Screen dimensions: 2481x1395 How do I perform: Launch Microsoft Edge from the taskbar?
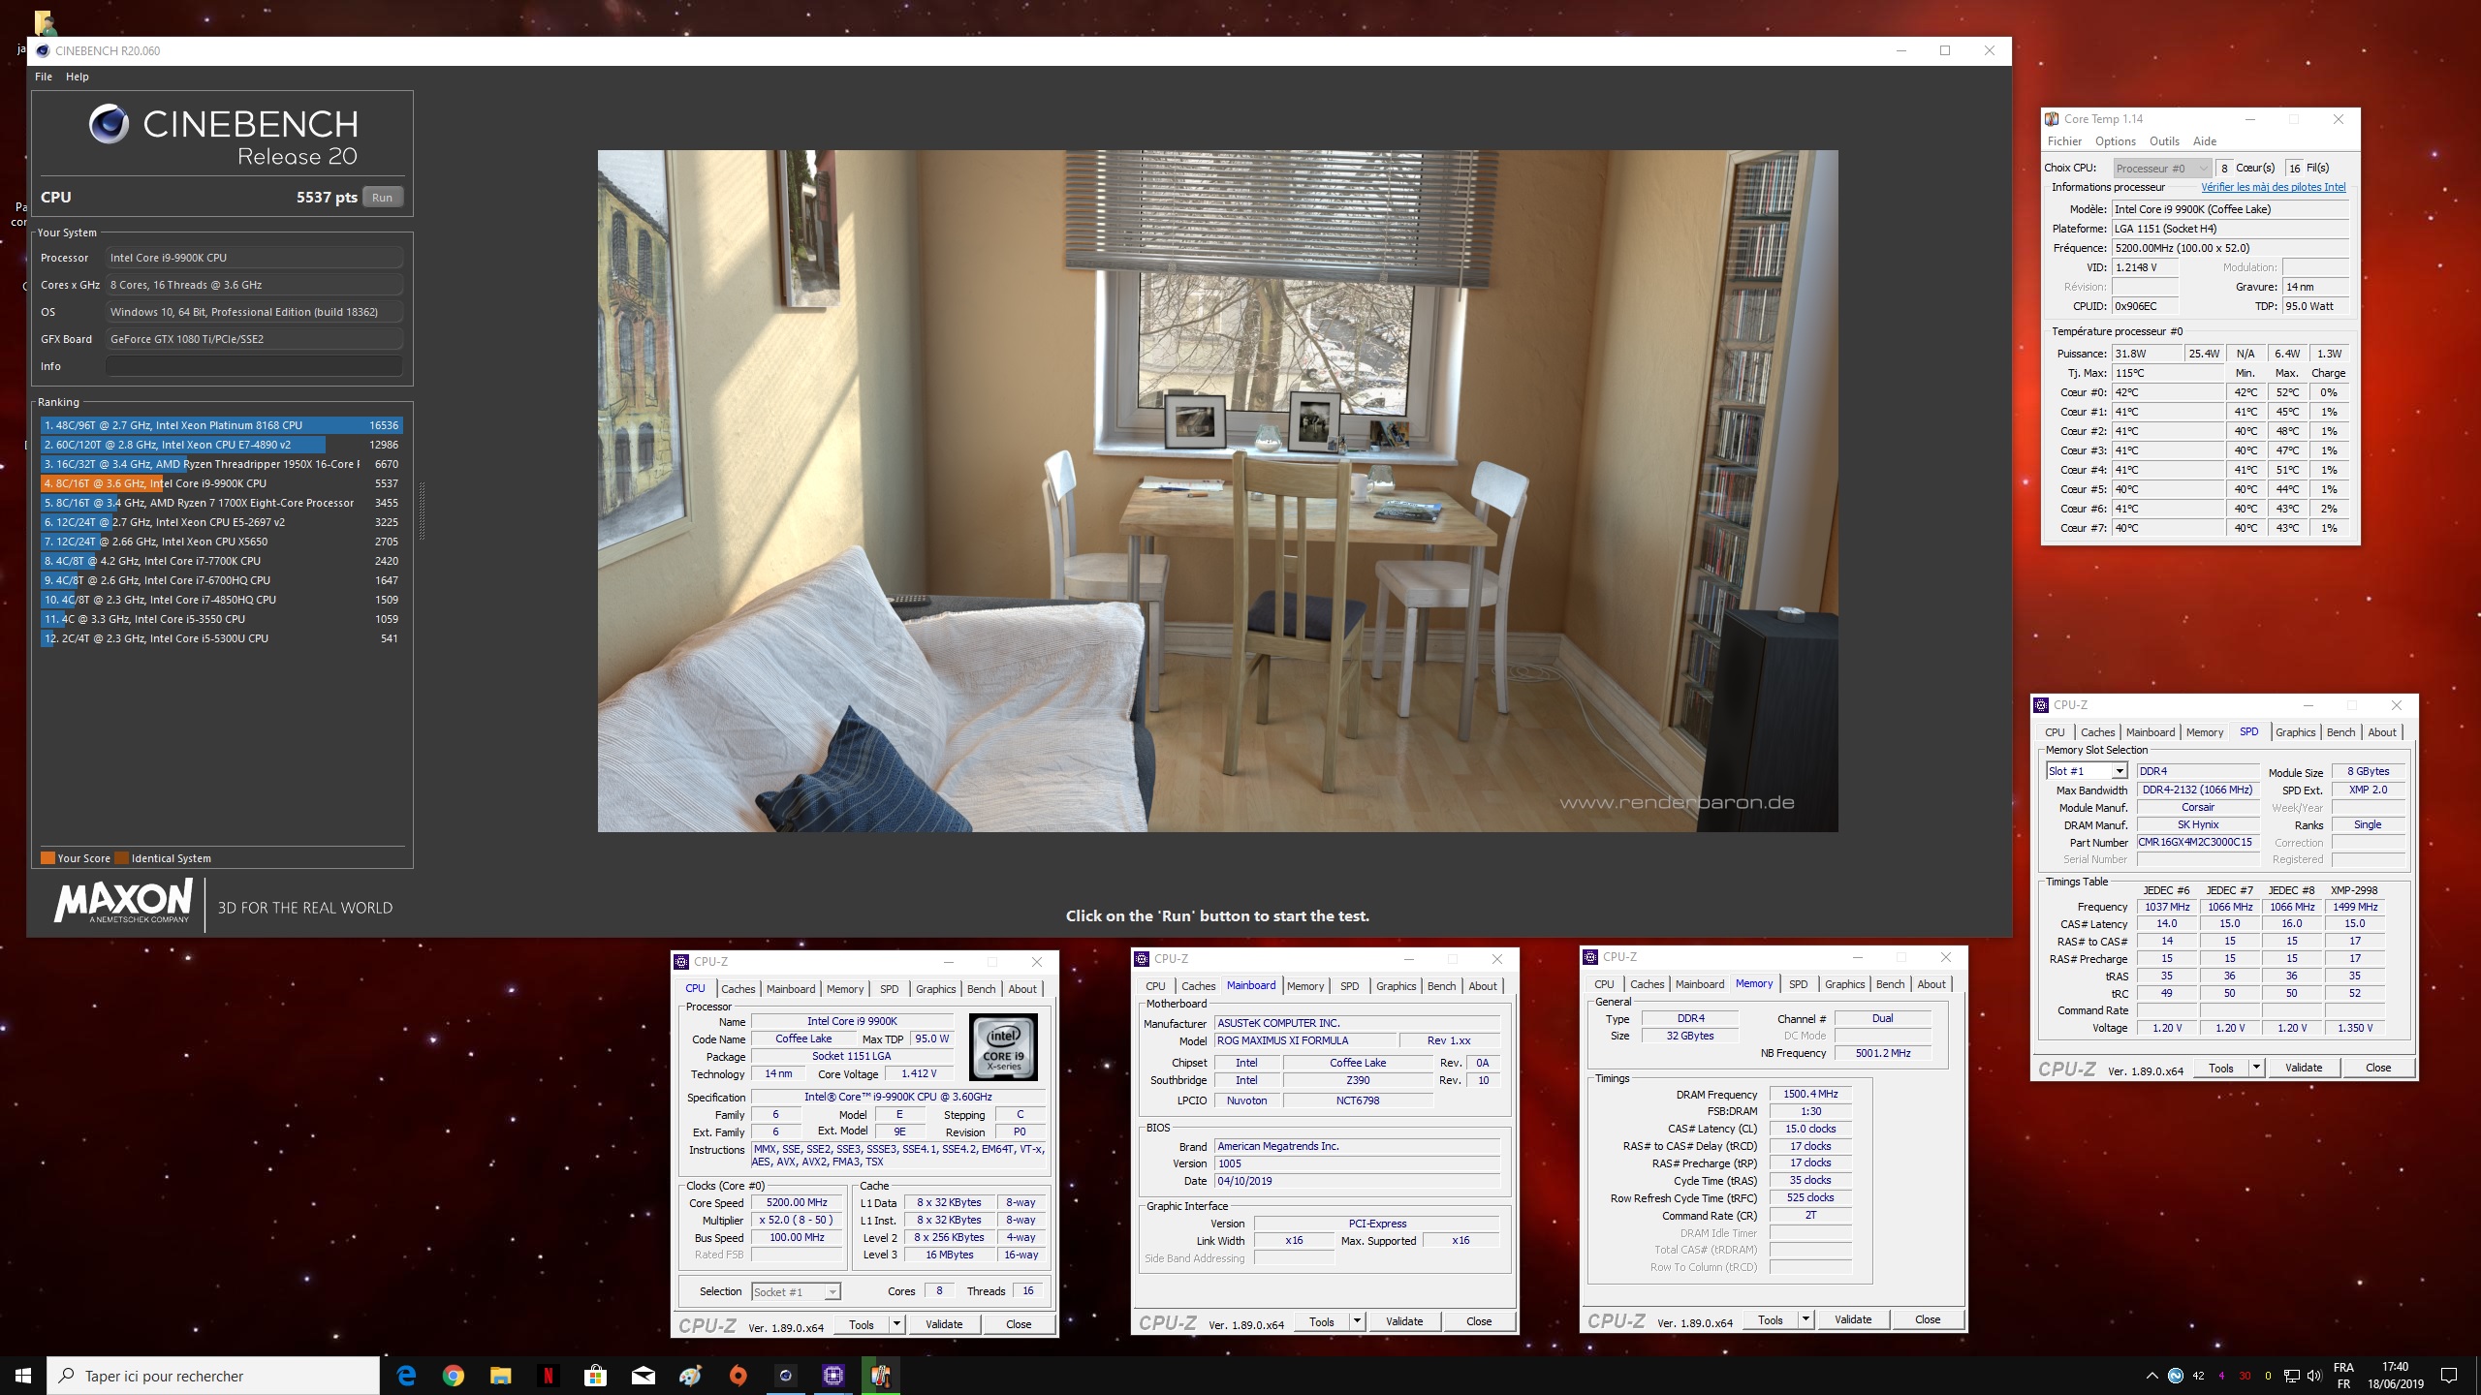coord(407,1376)
